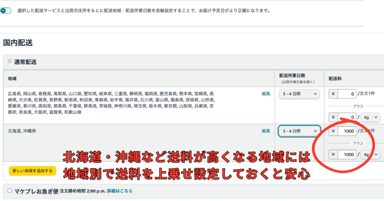The image size is (384, 201).
Task: Click the 地域 column header
Action: (x=12, y=79)
